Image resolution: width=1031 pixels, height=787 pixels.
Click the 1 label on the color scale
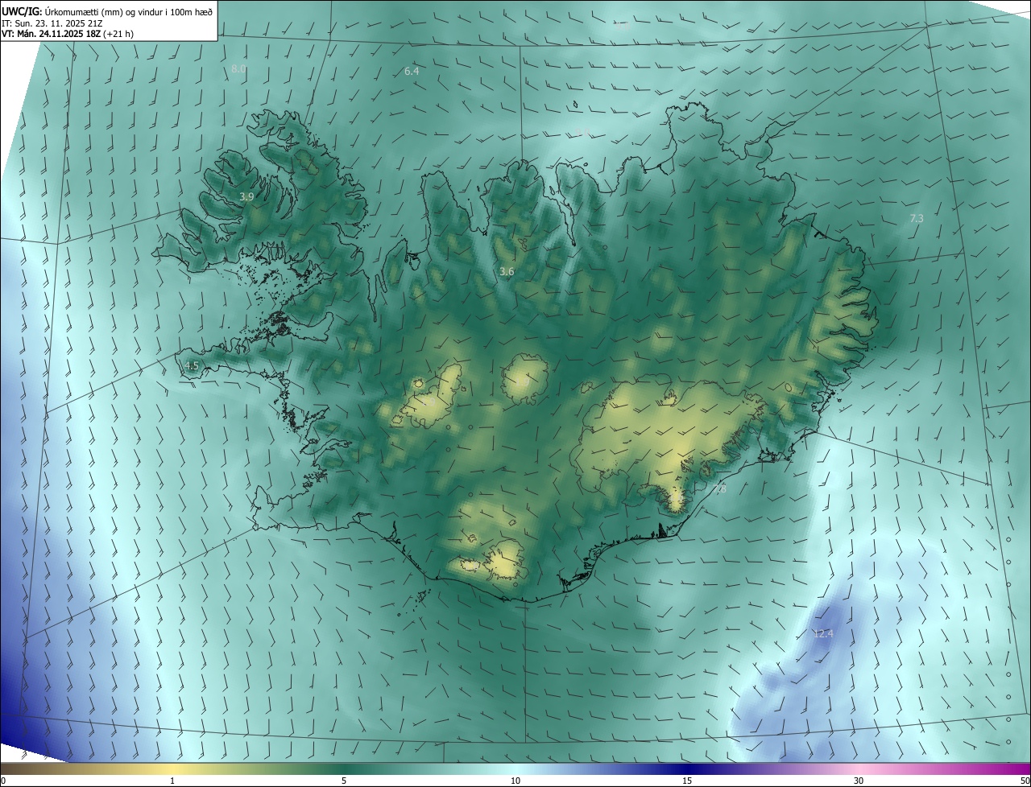pyautogui.click(x=172, y=781)
